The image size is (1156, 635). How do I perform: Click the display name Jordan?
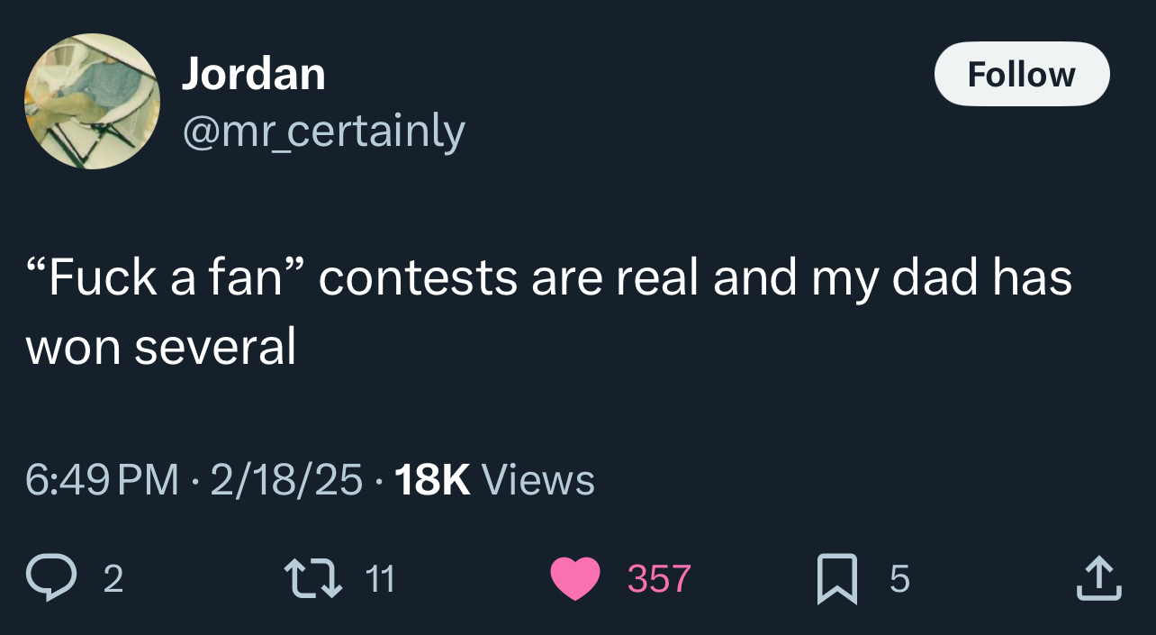click(x=253, y=73)
